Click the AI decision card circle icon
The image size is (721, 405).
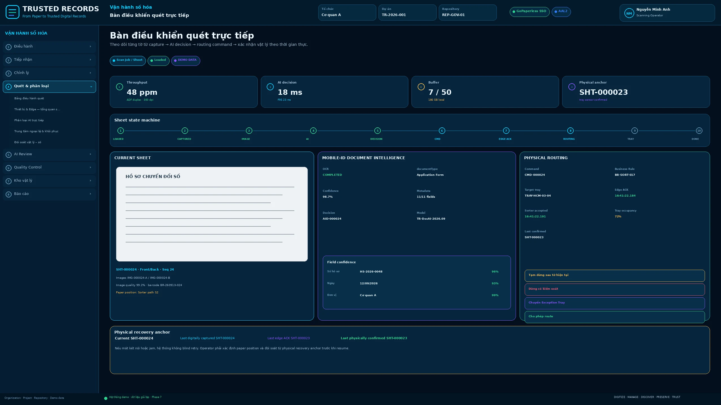pos(270,87)
